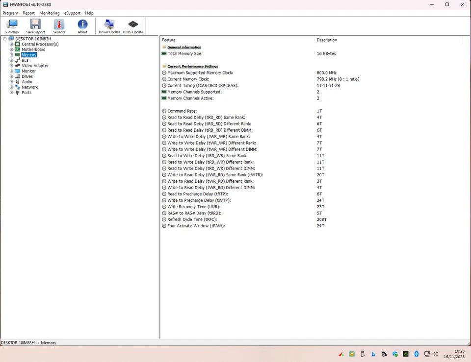
Task: Launch the Driver Update tool
Action: pyautogui.click(x=109, y=26)
